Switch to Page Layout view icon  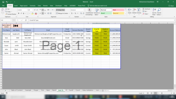[152, 93]
